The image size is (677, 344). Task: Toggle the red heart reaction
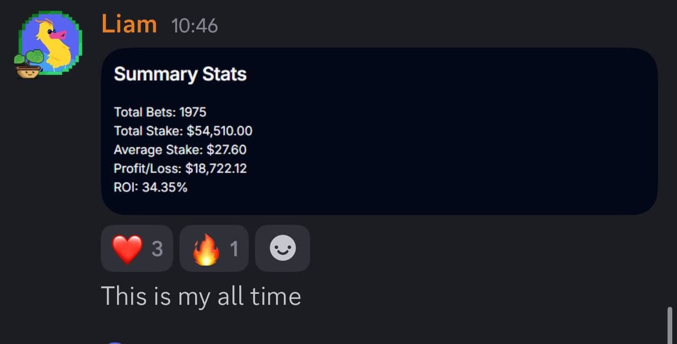(x=136, y=249)
